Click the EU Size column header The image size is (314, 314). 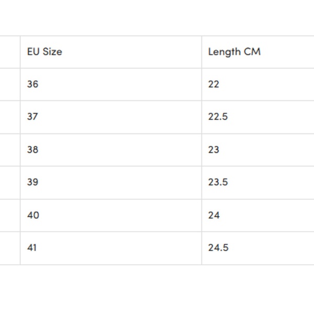click(44, 52)
